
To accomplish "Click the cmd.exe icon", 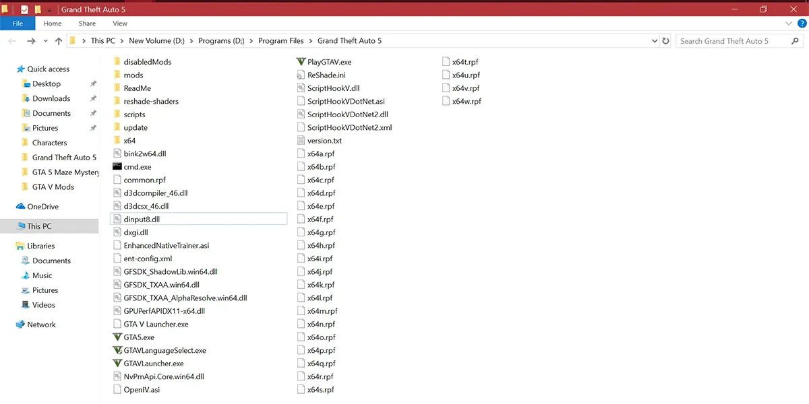I will [117, 167].
